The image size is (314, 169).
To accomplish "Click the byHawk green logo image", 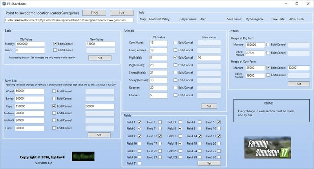I will coord(81,156).
